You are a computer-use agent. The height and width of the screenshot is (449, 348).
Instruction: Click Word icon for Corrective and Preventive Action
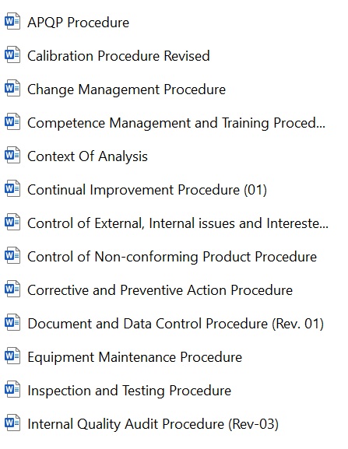pos(12,289)
